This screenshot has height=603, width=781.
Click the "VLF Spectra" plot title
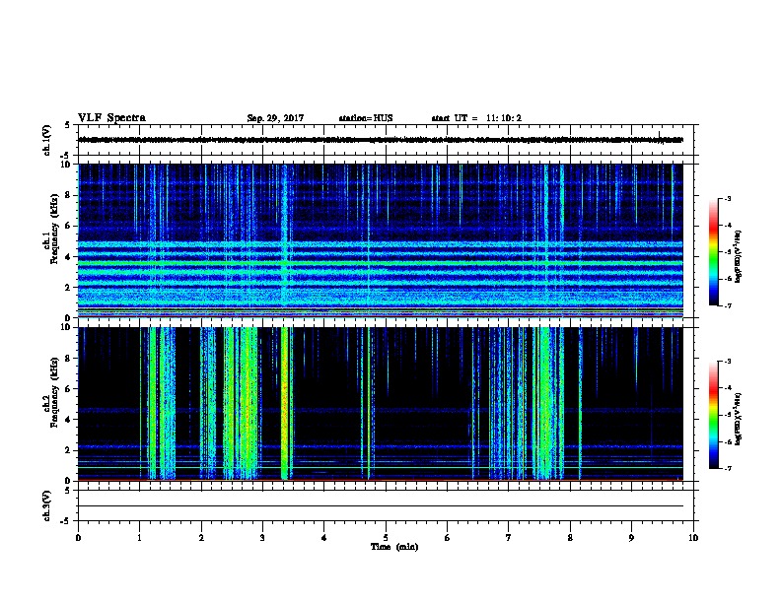pos(111,118)
